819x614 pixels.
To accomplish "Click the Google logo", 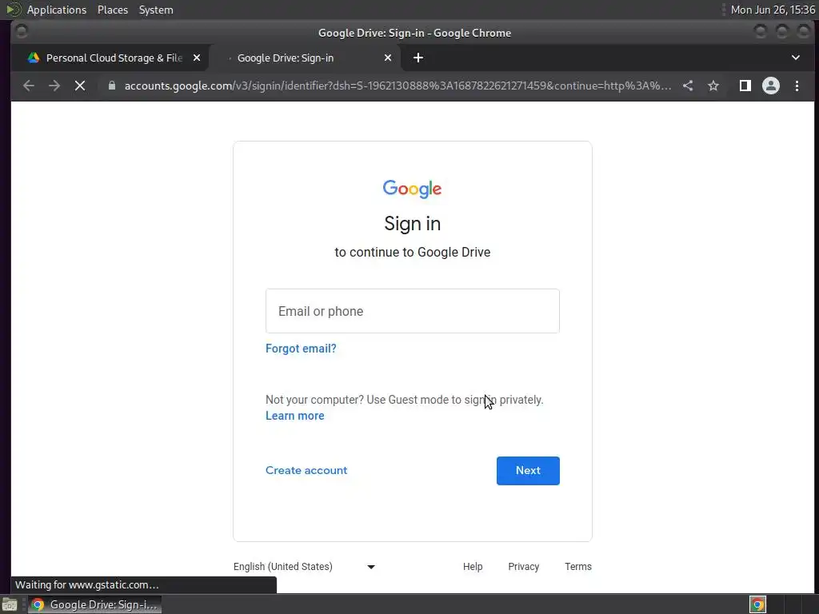I will (x=412, y=189).
